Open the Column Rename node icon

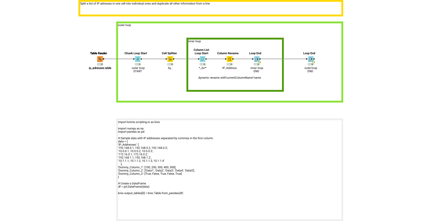click(230, 59)
